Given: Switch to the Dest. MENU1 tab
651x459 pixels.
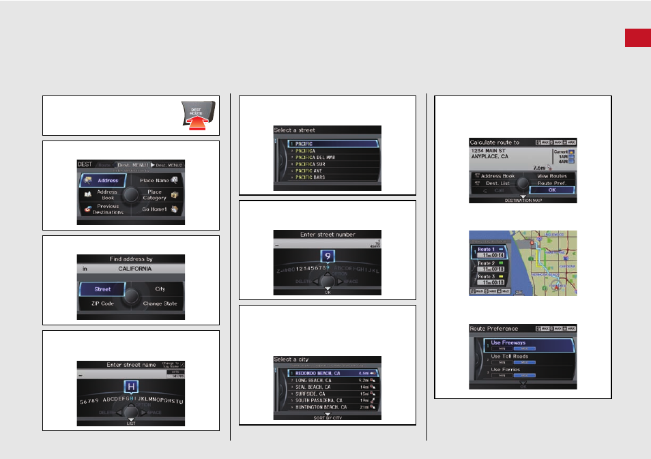Looking at the screenshot, I should click(133, 165).
